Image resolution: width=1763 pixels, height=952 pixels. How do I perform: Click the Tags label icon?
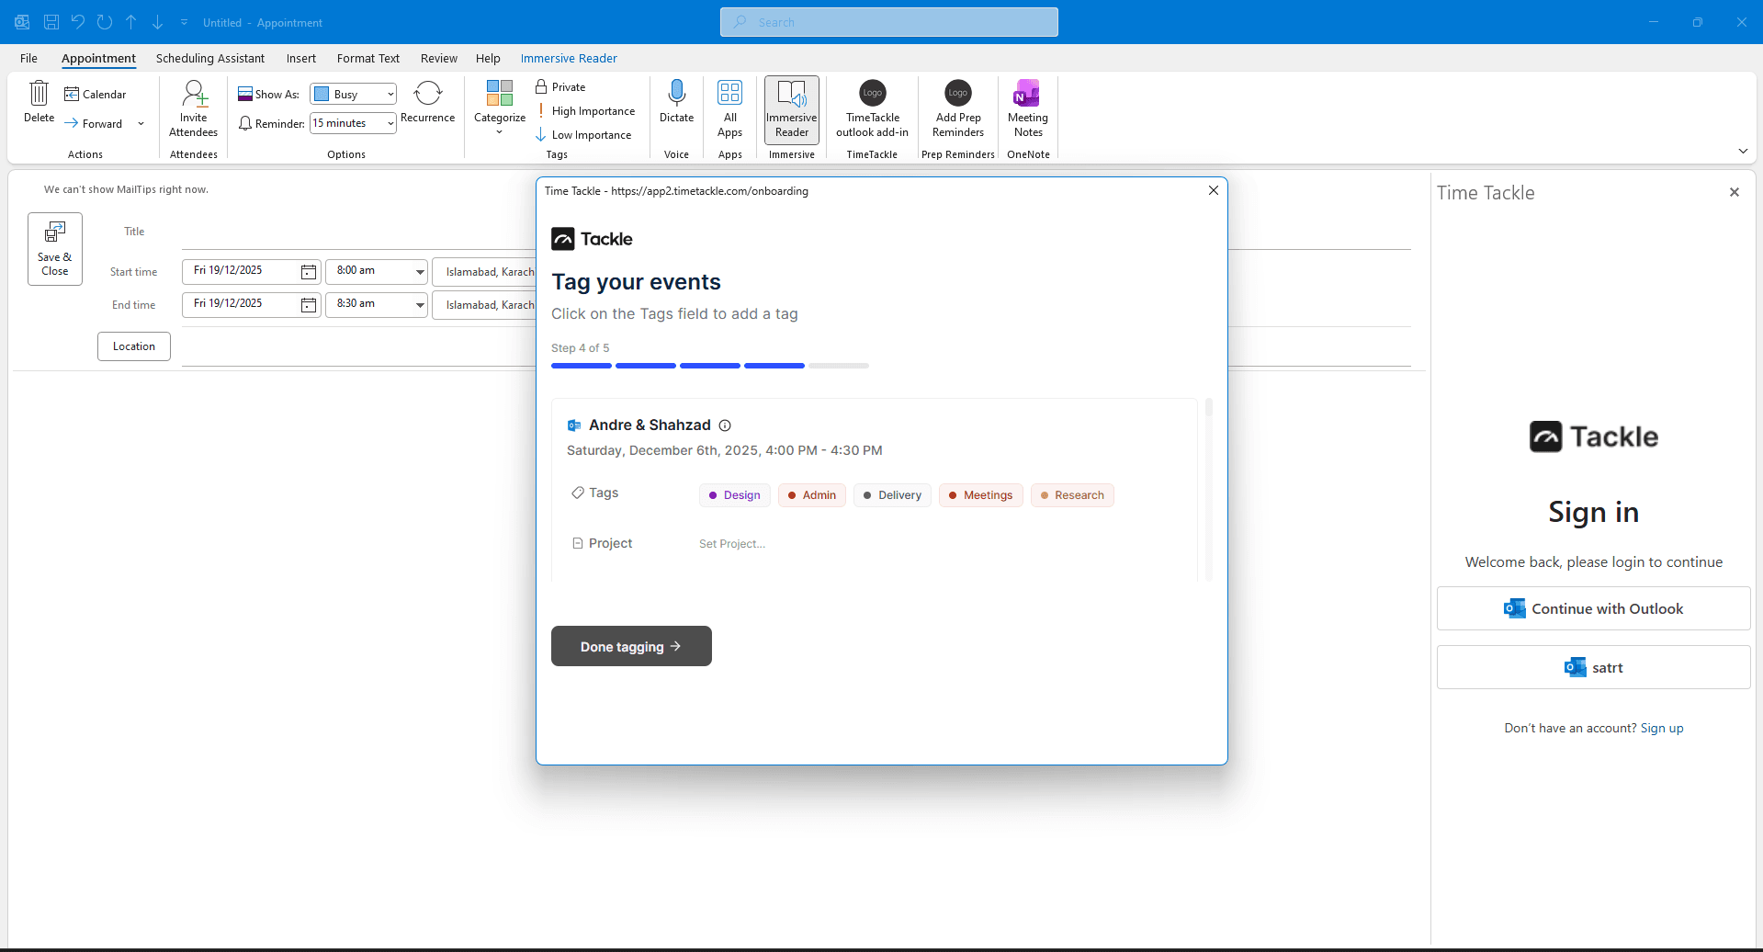point(578,493)
